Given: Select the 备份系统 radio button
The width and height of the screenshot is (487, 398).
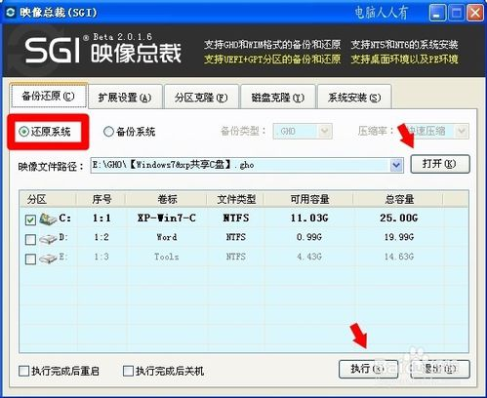Looking at the screenshot, I should [108, 132].
